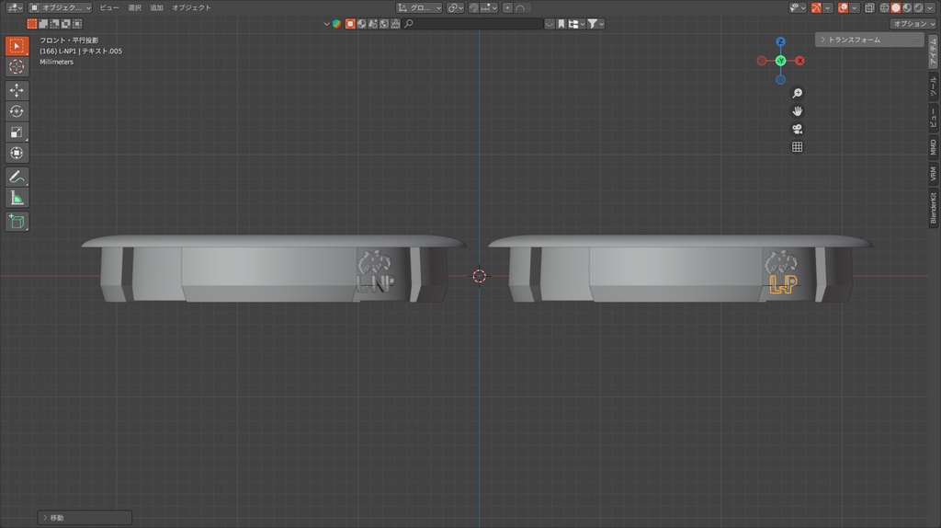Switch to the アイテム sidebar tab
Viewport: 941px width, 528px height.
[934, 51]
